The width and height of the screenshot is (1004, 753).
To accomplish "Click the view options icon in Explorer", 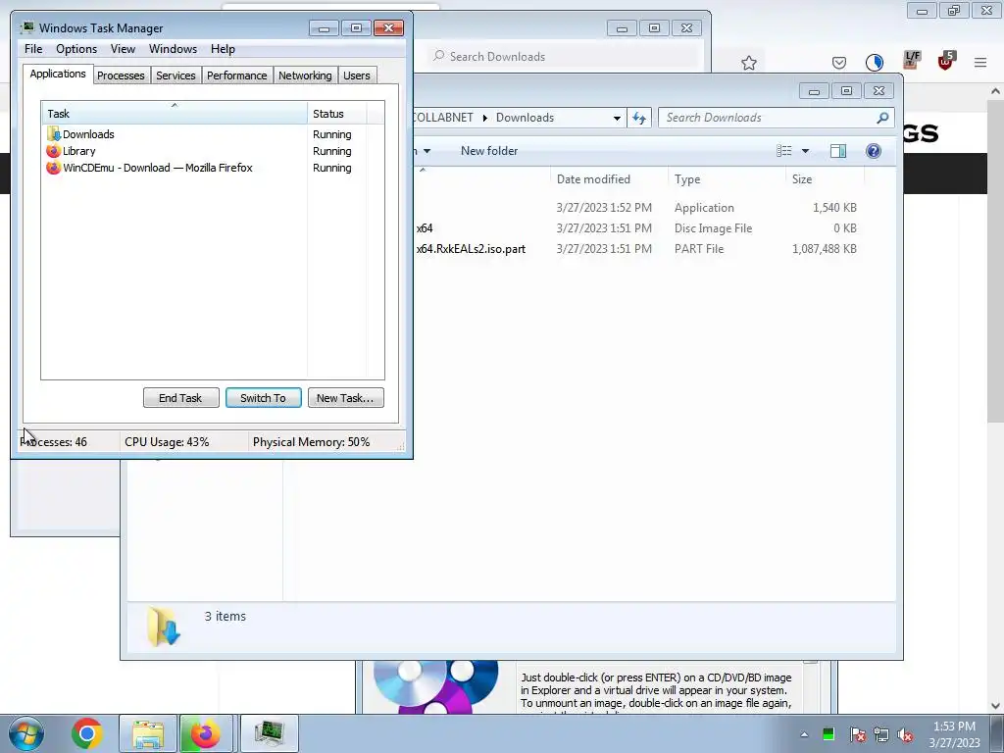I will pyautogui.click(x=784, y=151).
